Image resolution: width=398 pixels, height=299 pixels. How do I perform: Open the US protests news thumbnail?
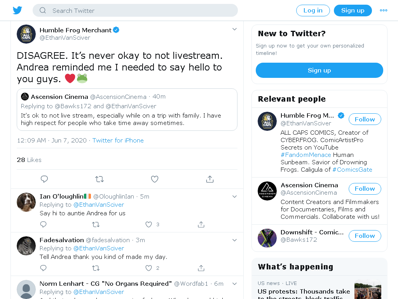click(x=368, y=289)
